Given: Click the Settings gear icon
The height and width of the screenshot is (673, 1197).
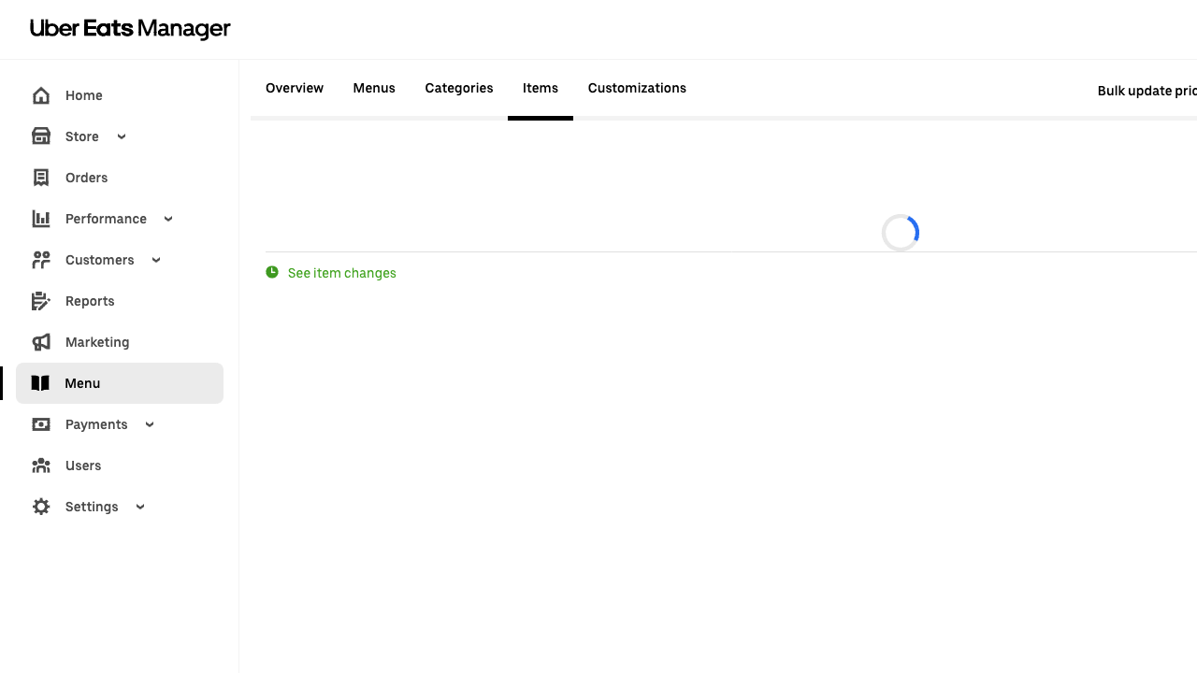Looking at the screenshot, I should tap(41, 507).
